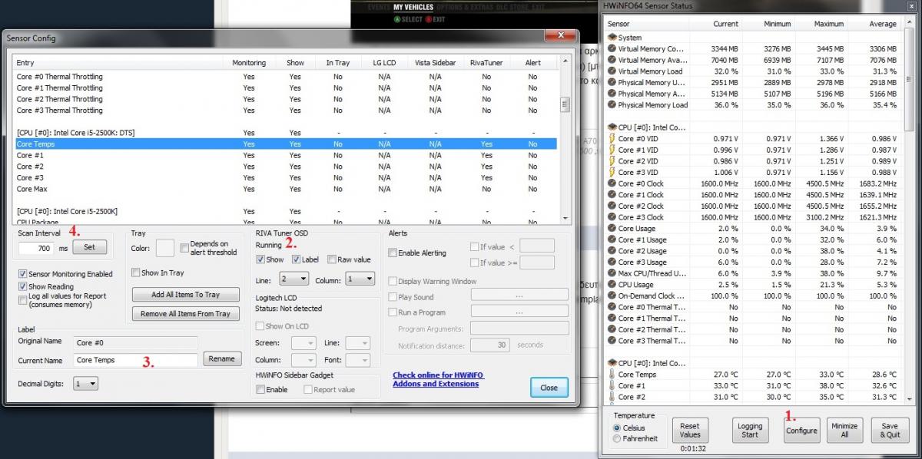Open the RIVA Tuner OSD Line dropdown

pos(294,279)
